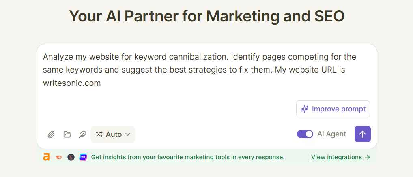Click the purple WS integration icon
This screenshot has height=177, width=413.
coord(83,157)
